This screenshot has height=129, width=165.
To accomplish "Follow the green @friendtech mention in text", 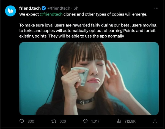I will coord(53,14).
